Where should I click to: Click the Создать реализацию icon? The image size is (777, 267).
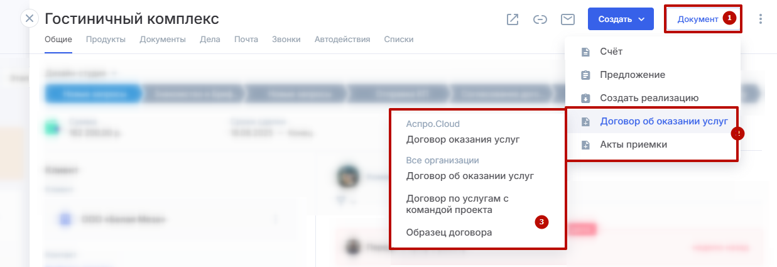point(585,98)
